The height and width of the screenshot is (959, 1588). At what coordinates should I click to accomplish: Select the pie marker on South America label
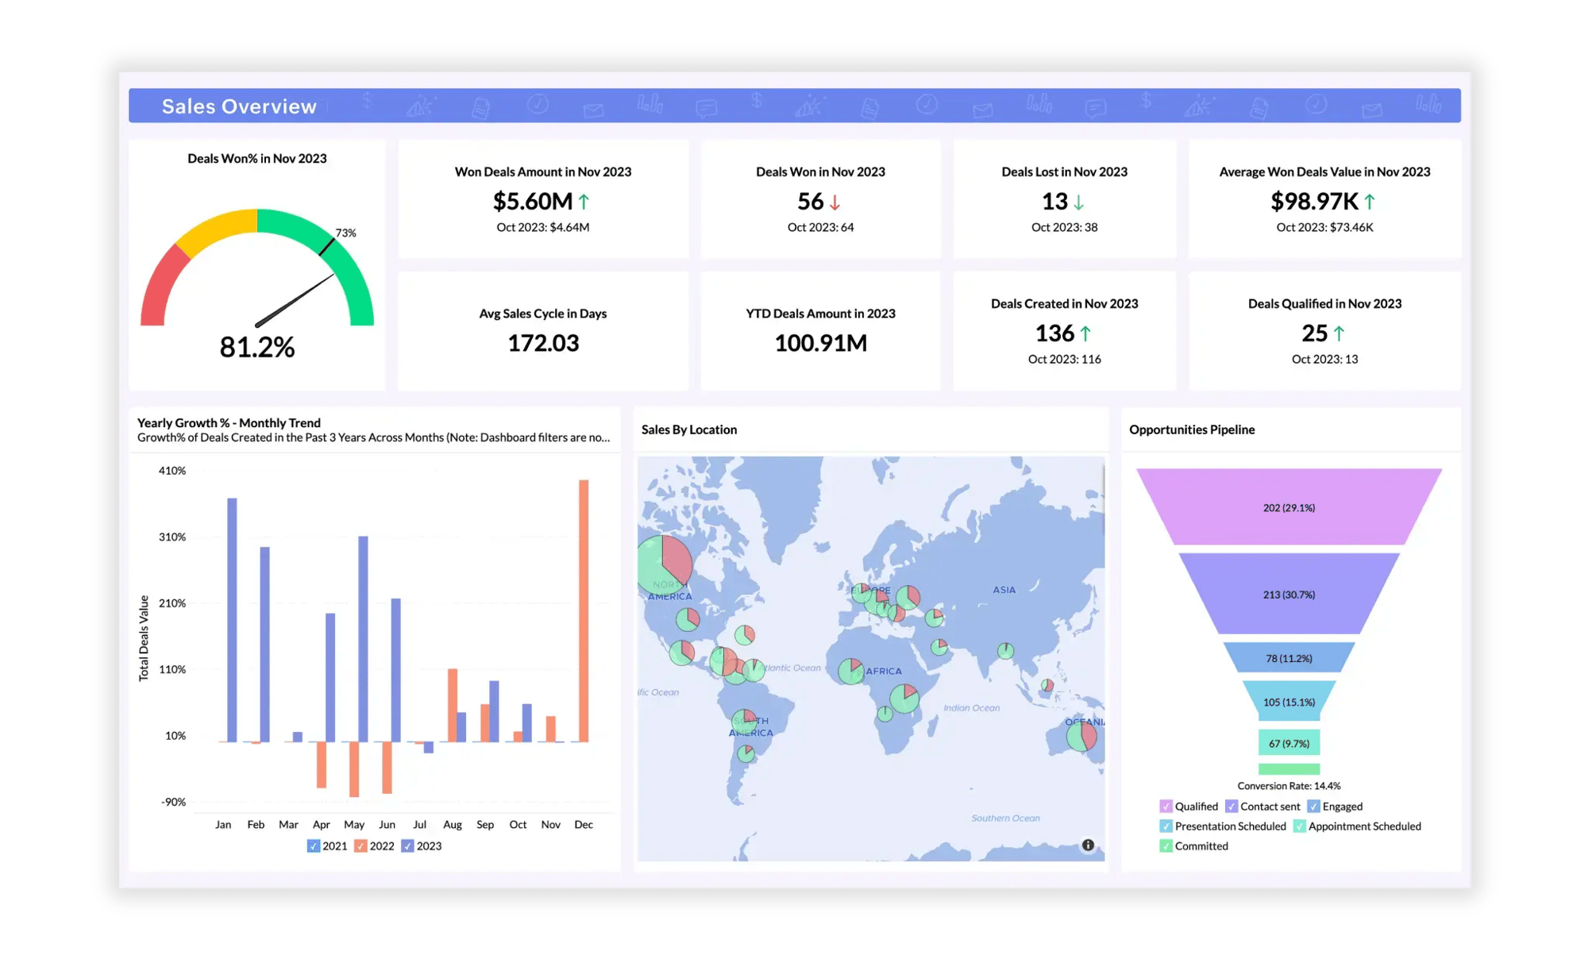744,722
